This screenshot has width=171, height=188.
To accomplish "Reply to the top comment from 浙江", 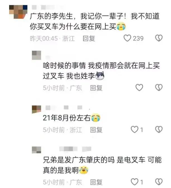I will point(89,39).
